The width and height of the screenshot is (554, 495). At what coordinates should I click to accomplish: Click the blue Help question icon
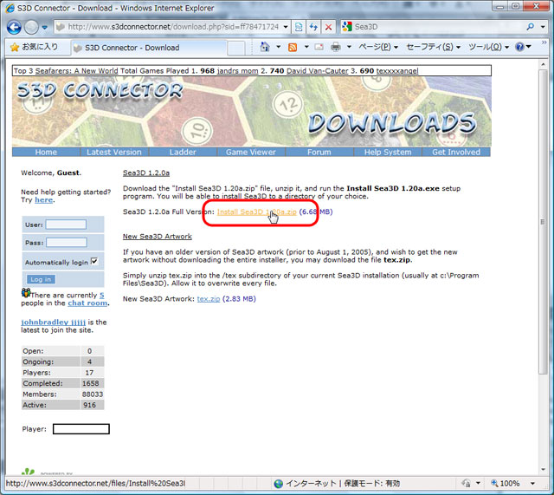tap(519, 47)
